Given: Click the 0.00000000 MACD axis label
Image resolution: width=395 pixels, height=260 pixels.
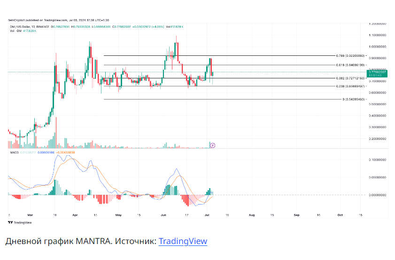Looking at the screenshot, I should click(377, 195).
